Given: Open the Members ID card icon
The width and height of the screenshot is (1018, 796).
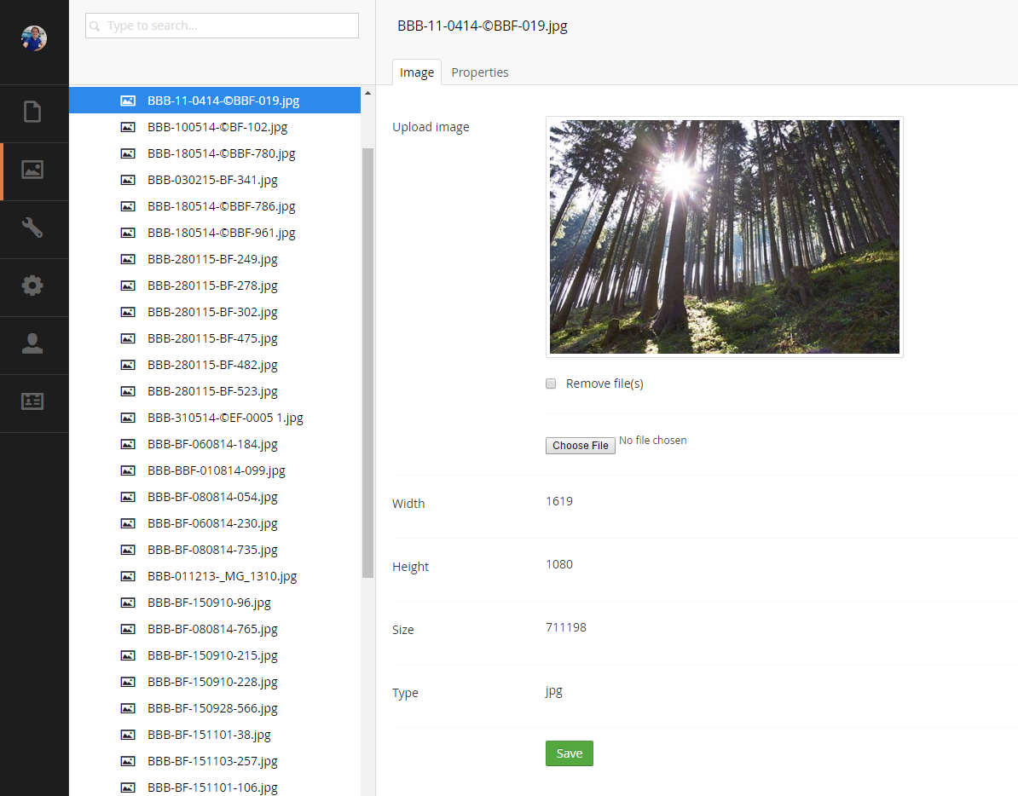Looking at the screenshot, I should (x=32, y=402).
